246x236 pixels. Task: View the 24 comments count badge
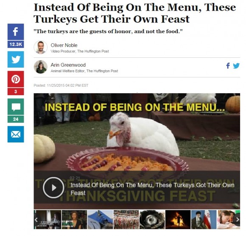16,119
